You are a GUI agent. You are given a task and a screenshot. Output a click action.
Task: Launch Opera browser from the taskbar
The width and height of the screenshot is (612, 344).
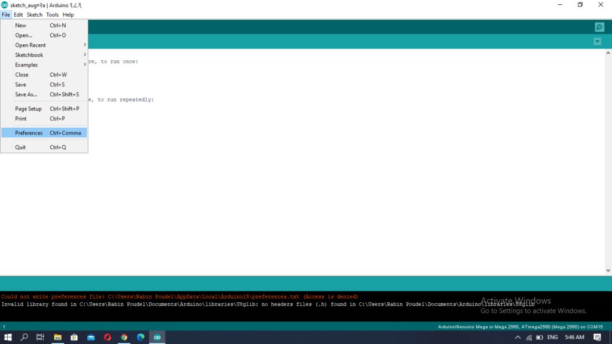coord(108,337)
